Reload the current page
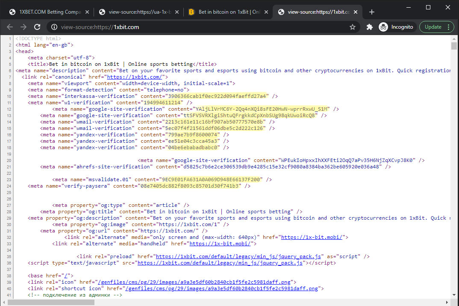Screen dimensions: 459x306 click(x=37, y=27)
